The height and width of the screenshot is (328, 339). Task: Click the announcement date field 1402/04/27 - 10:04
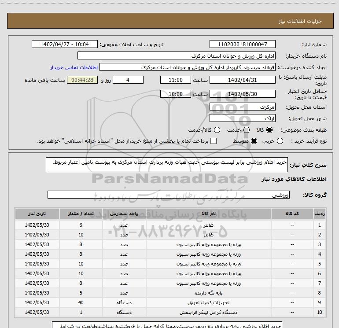[x=65, y=44]
